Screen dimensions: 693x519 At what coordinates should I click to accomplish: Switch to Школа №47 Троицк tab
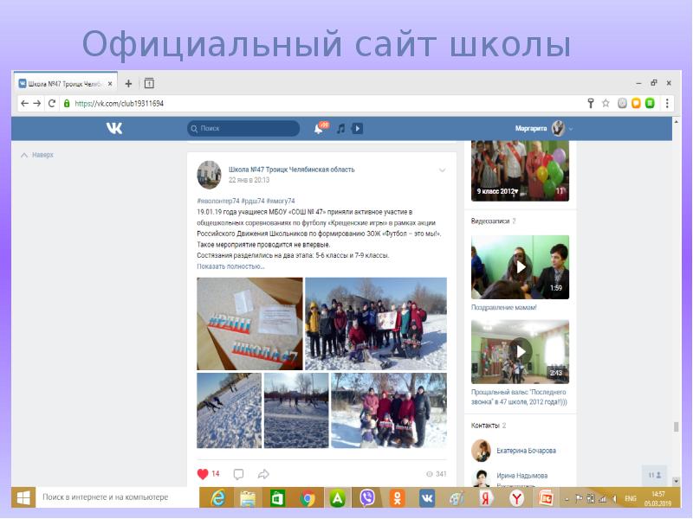click(65, 84)
